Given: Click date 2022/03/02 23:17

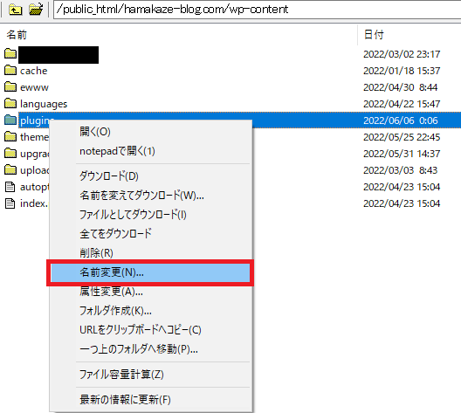Looking at the screenshot, I should pos(402,54).
